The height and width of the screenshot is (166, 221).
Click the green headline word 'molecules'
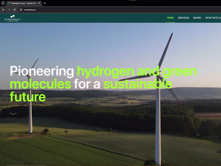pyautogui.click(x=40, y=84)
